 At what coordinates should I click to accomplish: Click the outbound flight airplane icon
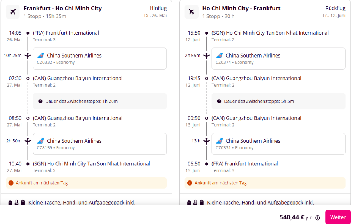pos(13,12)
